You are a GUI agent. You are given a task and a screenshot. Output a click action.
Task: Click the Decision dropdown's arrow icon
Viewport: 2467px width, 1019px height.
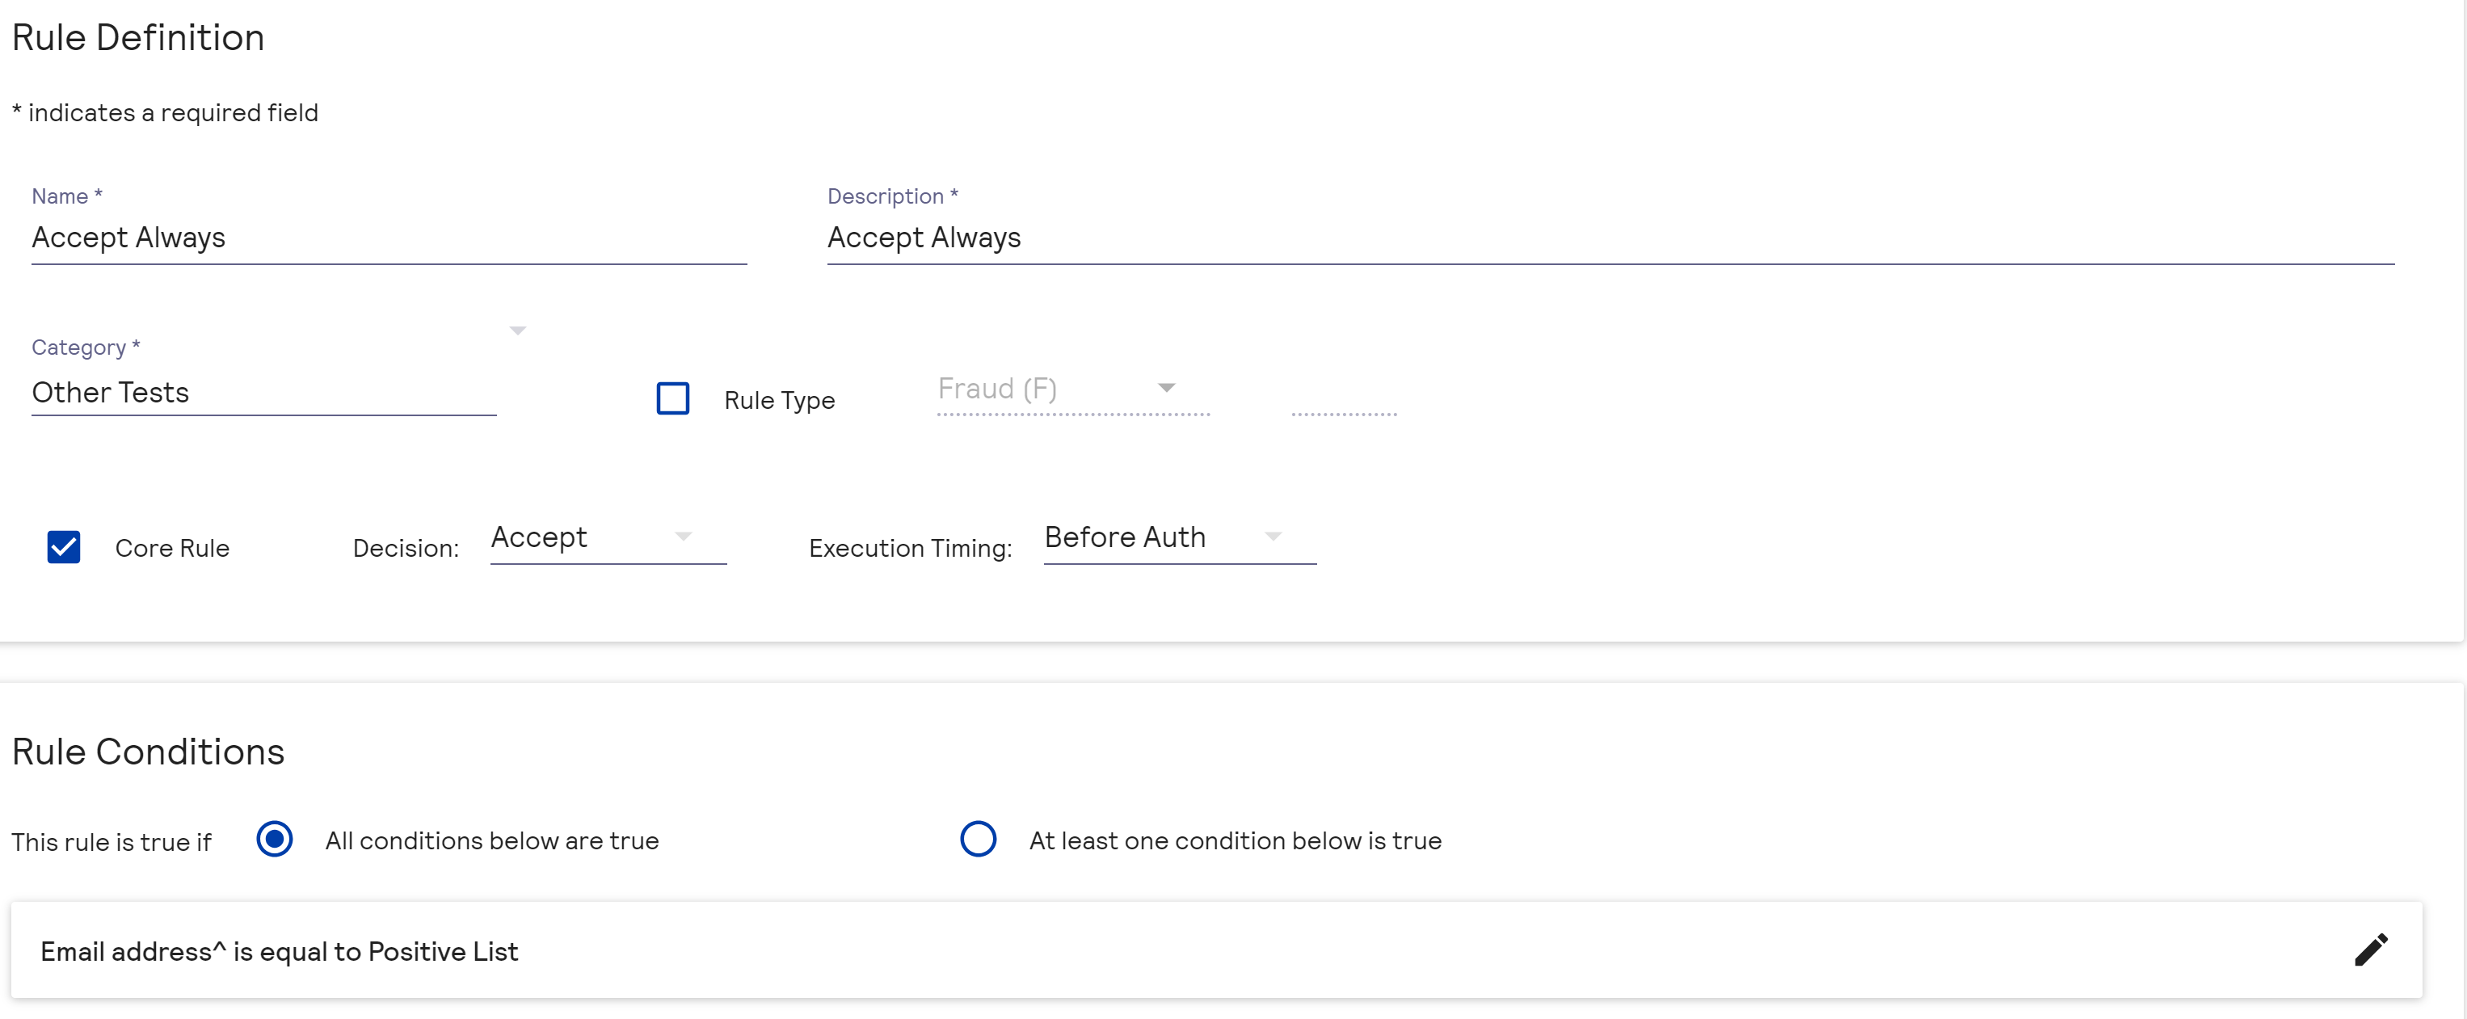(683, 537)
